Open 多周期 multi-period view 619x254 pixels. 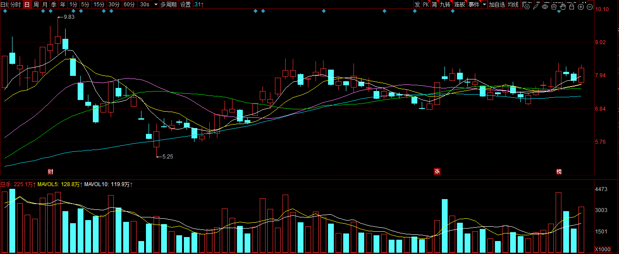click(x=169, y=4)
